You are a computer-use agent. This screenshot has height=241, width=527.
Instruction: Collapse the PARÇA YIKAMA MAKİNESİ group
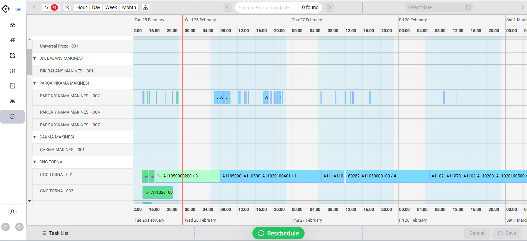point(35,83)
